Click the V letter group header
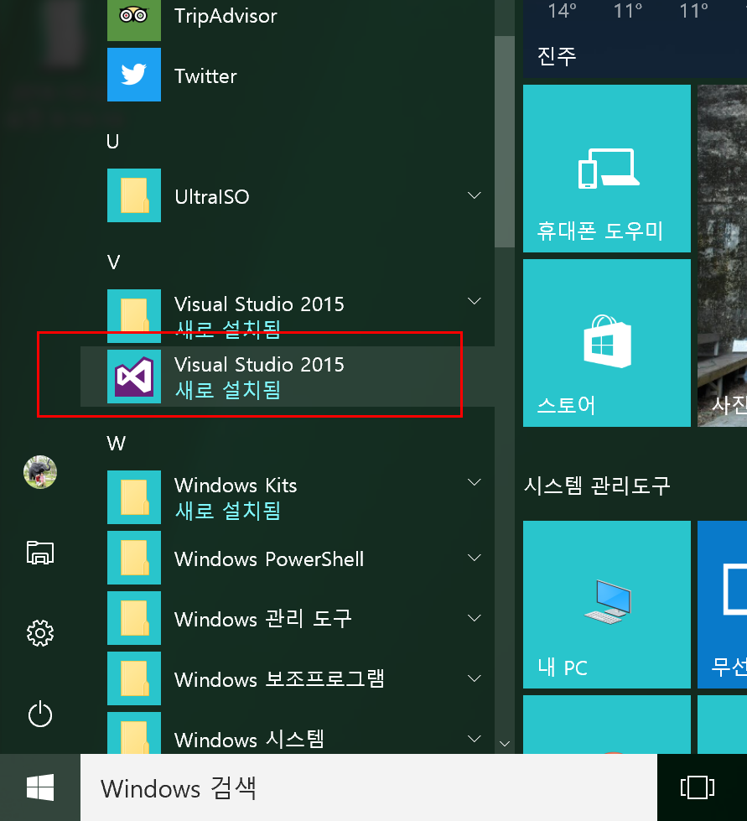The height and width of the screenshot is (821, 747). pos(113,262)
